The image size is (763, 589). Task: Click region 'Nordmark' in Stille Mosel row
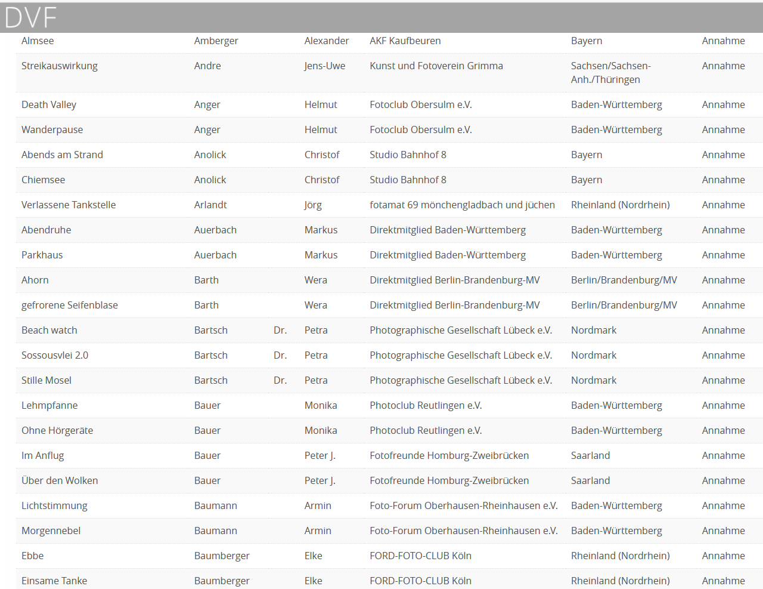594,380
